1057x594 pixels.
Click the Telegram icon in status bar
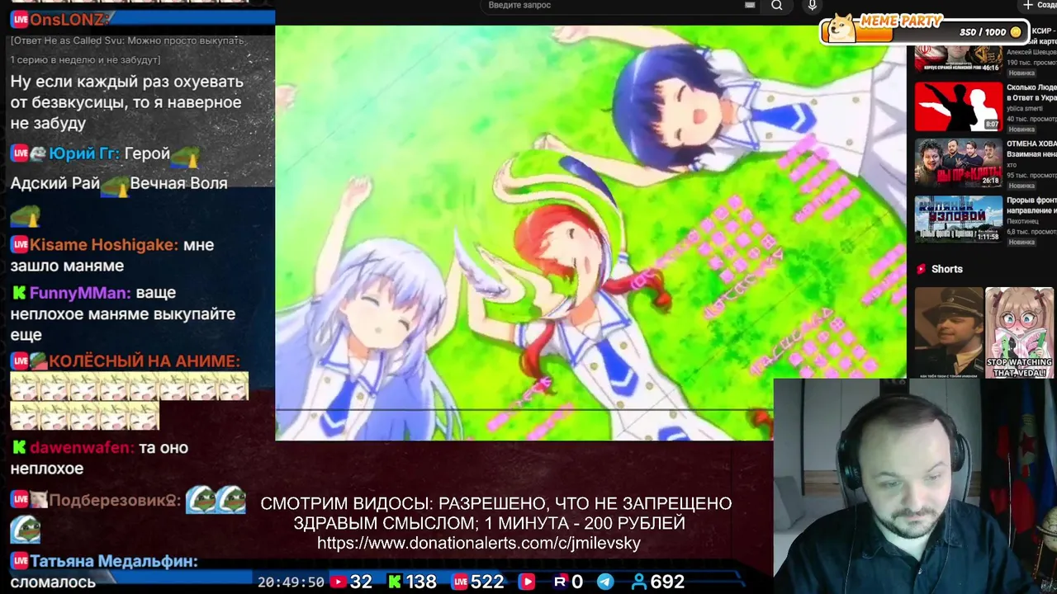pos(605,582)
